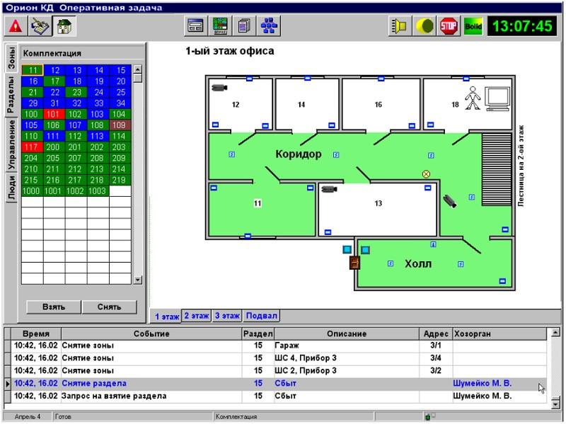Click the Снять button
This screenshot has height=424, width=566.
click(x=109, y=306)
